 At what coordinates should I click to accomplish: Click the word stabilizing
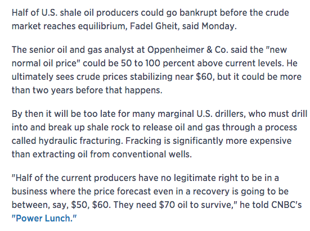point(151,77)
